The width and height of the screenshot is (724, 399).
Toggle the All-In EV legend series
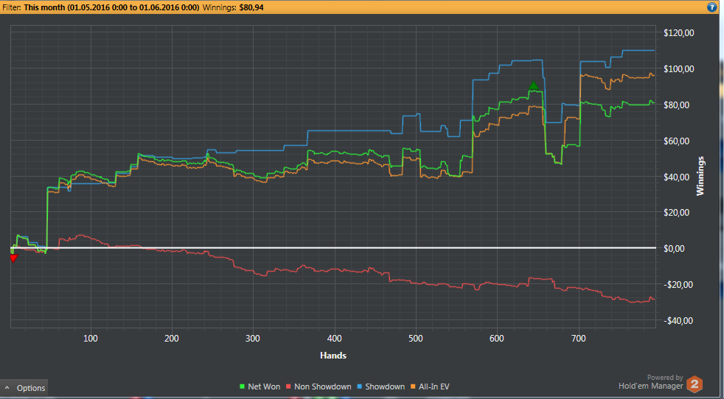point(431,386)
